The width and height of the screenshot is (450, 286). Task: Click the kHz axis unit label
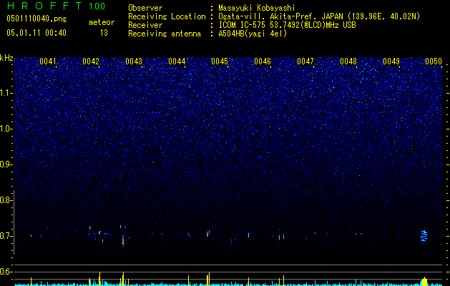point(6,58)
